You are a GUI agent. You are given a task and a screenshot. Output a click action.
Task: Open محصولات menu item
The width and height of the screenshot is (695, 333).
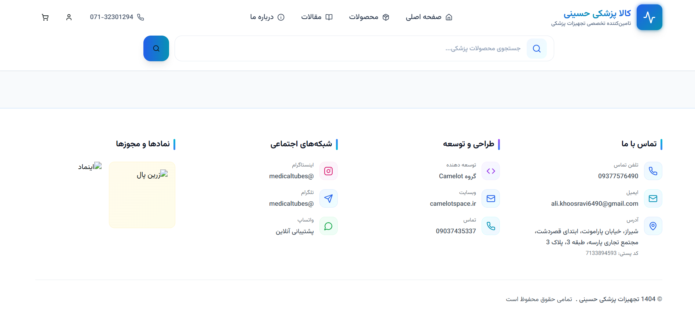pos(369,17)
